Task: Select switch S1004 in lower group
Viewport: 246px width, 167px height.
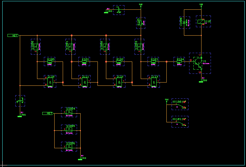Action: pyautogui.click(x=69, y=112)
